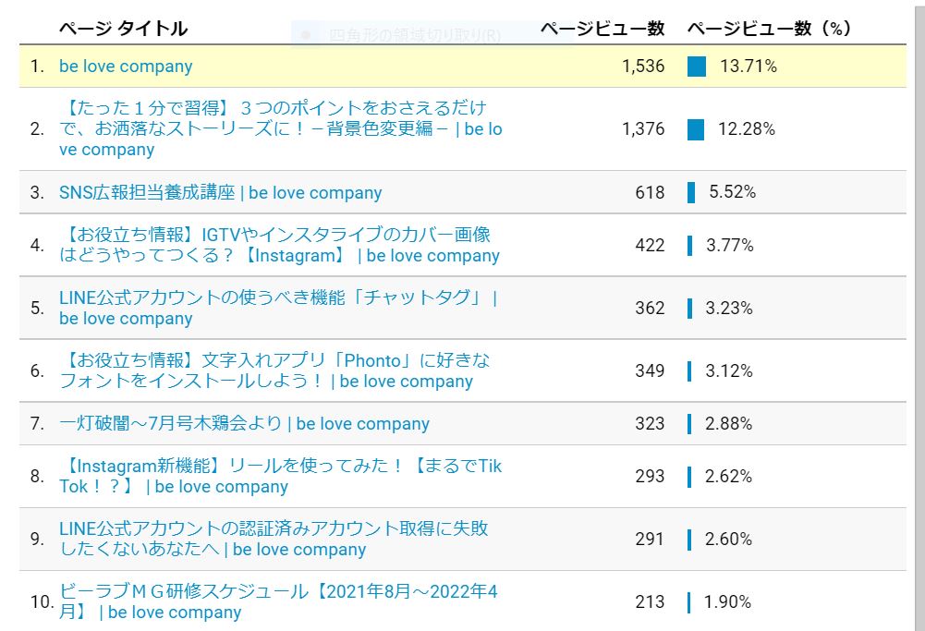Open the top 'be love company' page link
The image size is (925, 631).
126,67
